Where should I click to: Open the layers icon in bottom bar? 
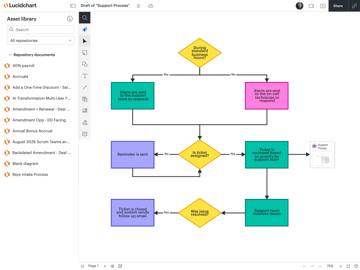(x=112, y=266)
